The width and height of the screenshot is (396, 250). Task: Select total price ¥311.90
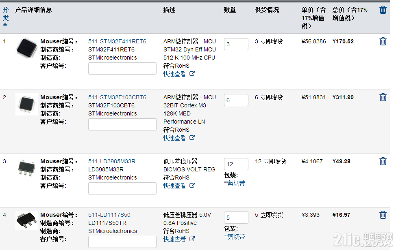[x=343, y=97]
